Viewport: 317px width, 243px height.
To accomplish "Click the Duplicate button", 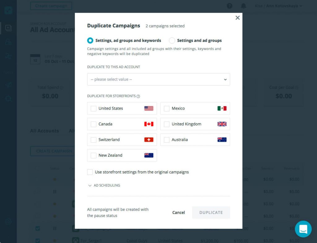I will 211,213.
